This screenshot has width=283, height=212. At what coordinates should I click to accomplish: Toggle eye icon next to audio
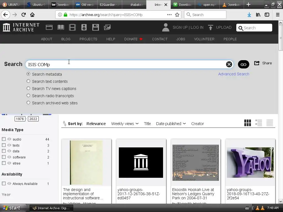(9, 139)
